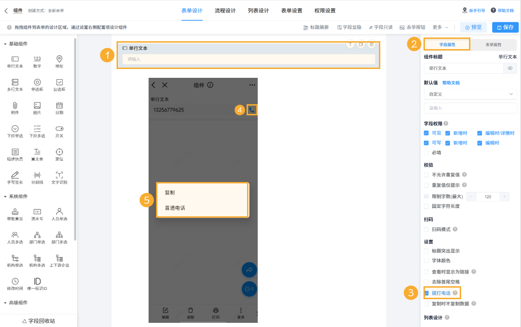The image size is (521, 327).
Task: Add the 手写签名 signature component
Action: [x=15, y=177]
